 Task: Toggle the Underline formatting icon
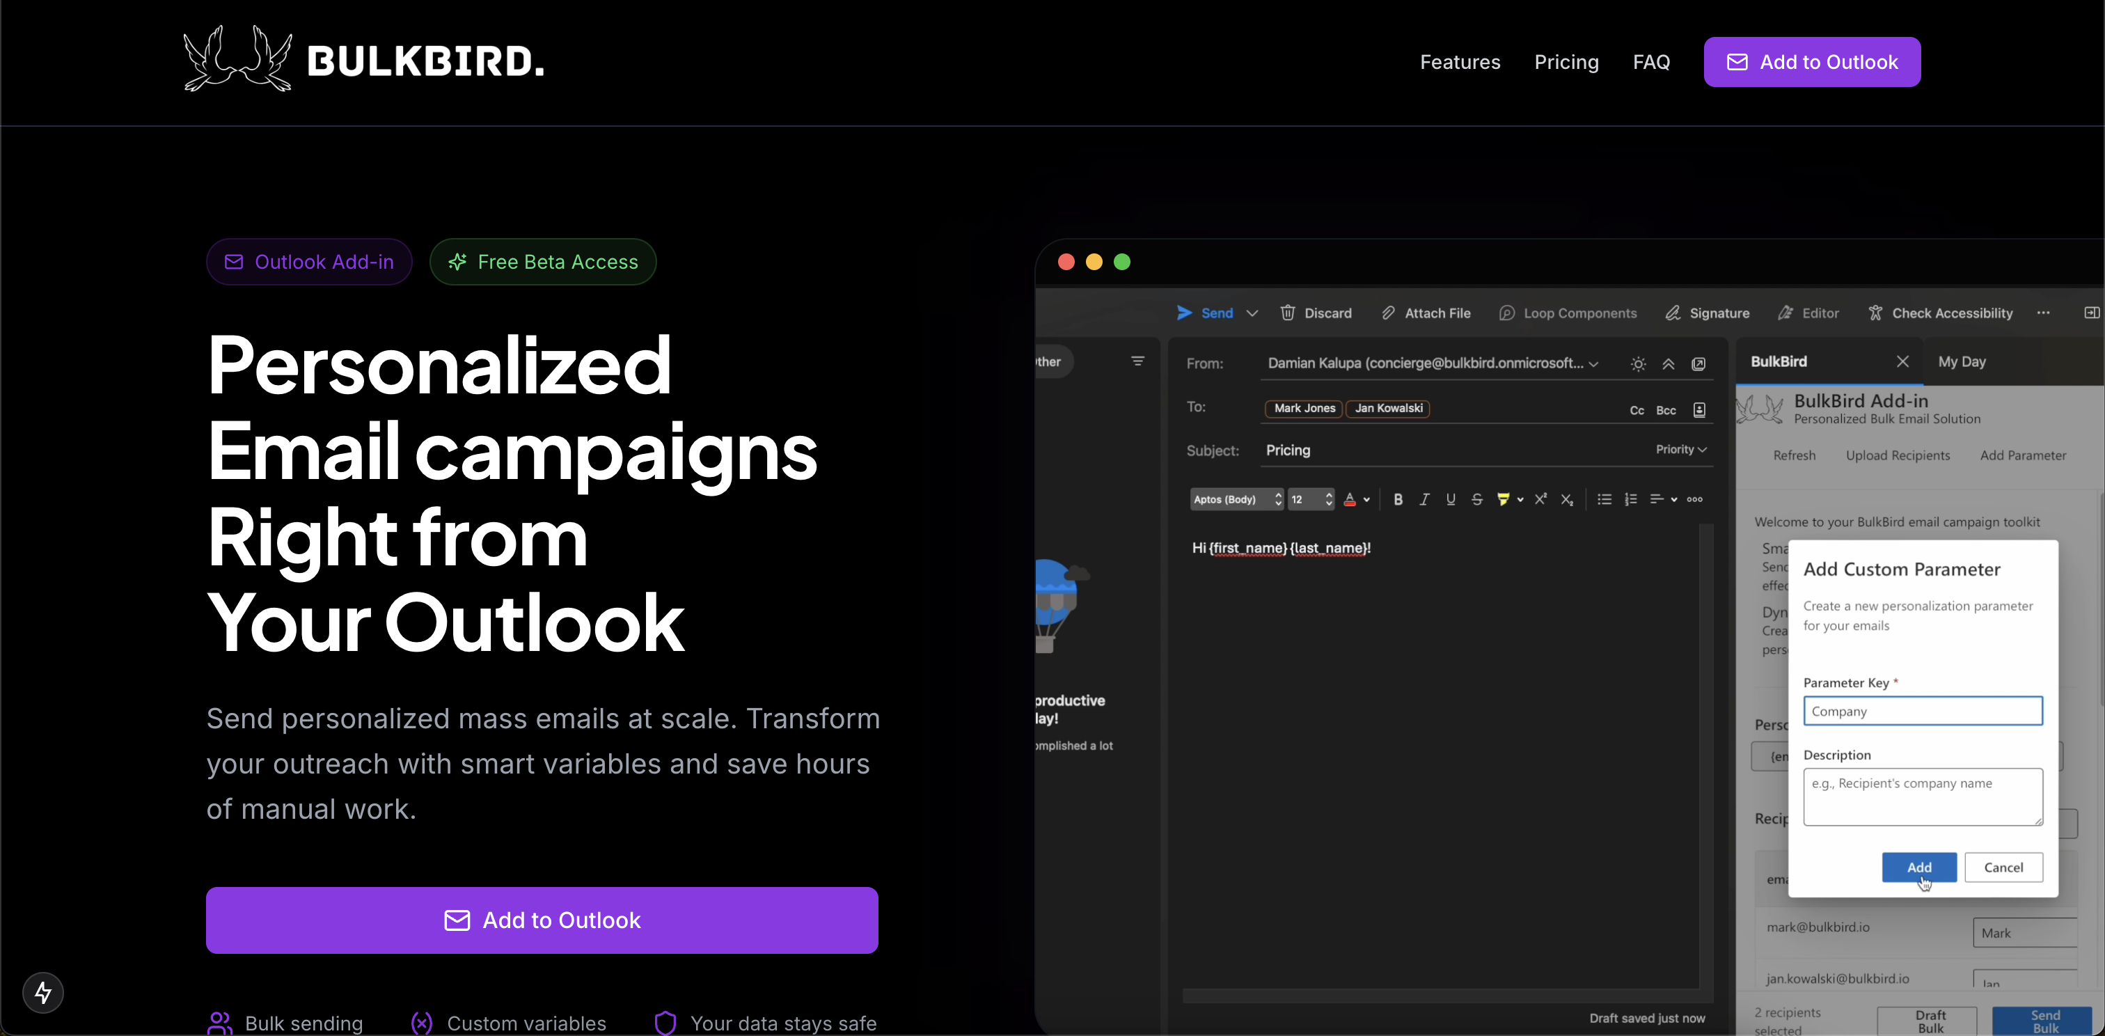pos(1451,499)
